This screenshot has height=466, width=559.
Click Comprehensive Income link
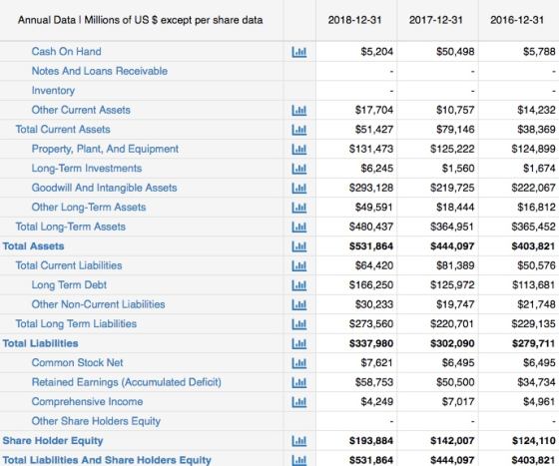[88, 401]
